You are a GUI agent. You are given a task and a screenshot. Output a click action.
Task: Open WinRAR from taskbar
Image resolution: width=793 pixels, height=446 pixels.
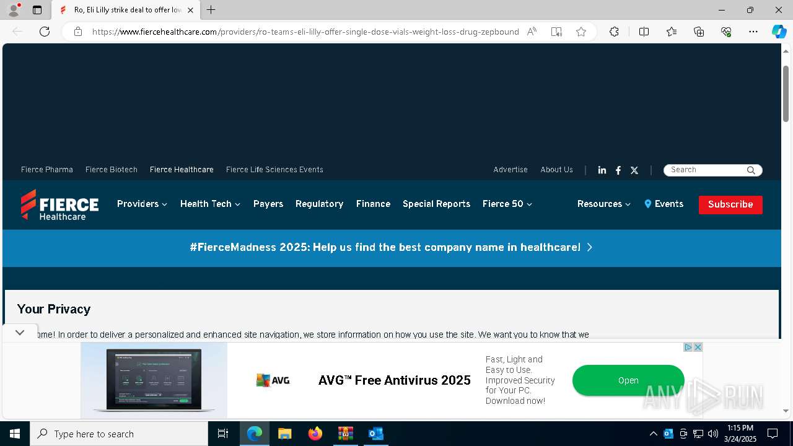click(x=346, y=434)
